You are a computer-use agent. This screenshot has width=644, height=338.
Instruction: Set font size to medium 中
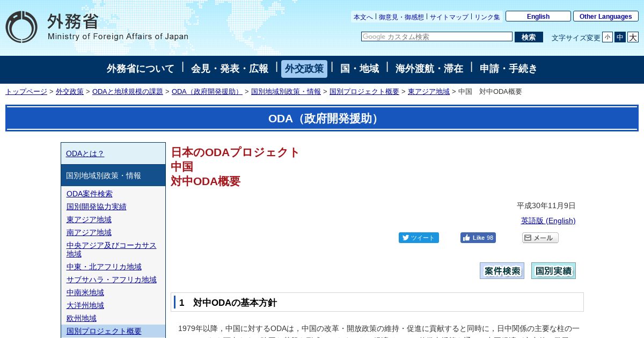click(x=620, y=37)
